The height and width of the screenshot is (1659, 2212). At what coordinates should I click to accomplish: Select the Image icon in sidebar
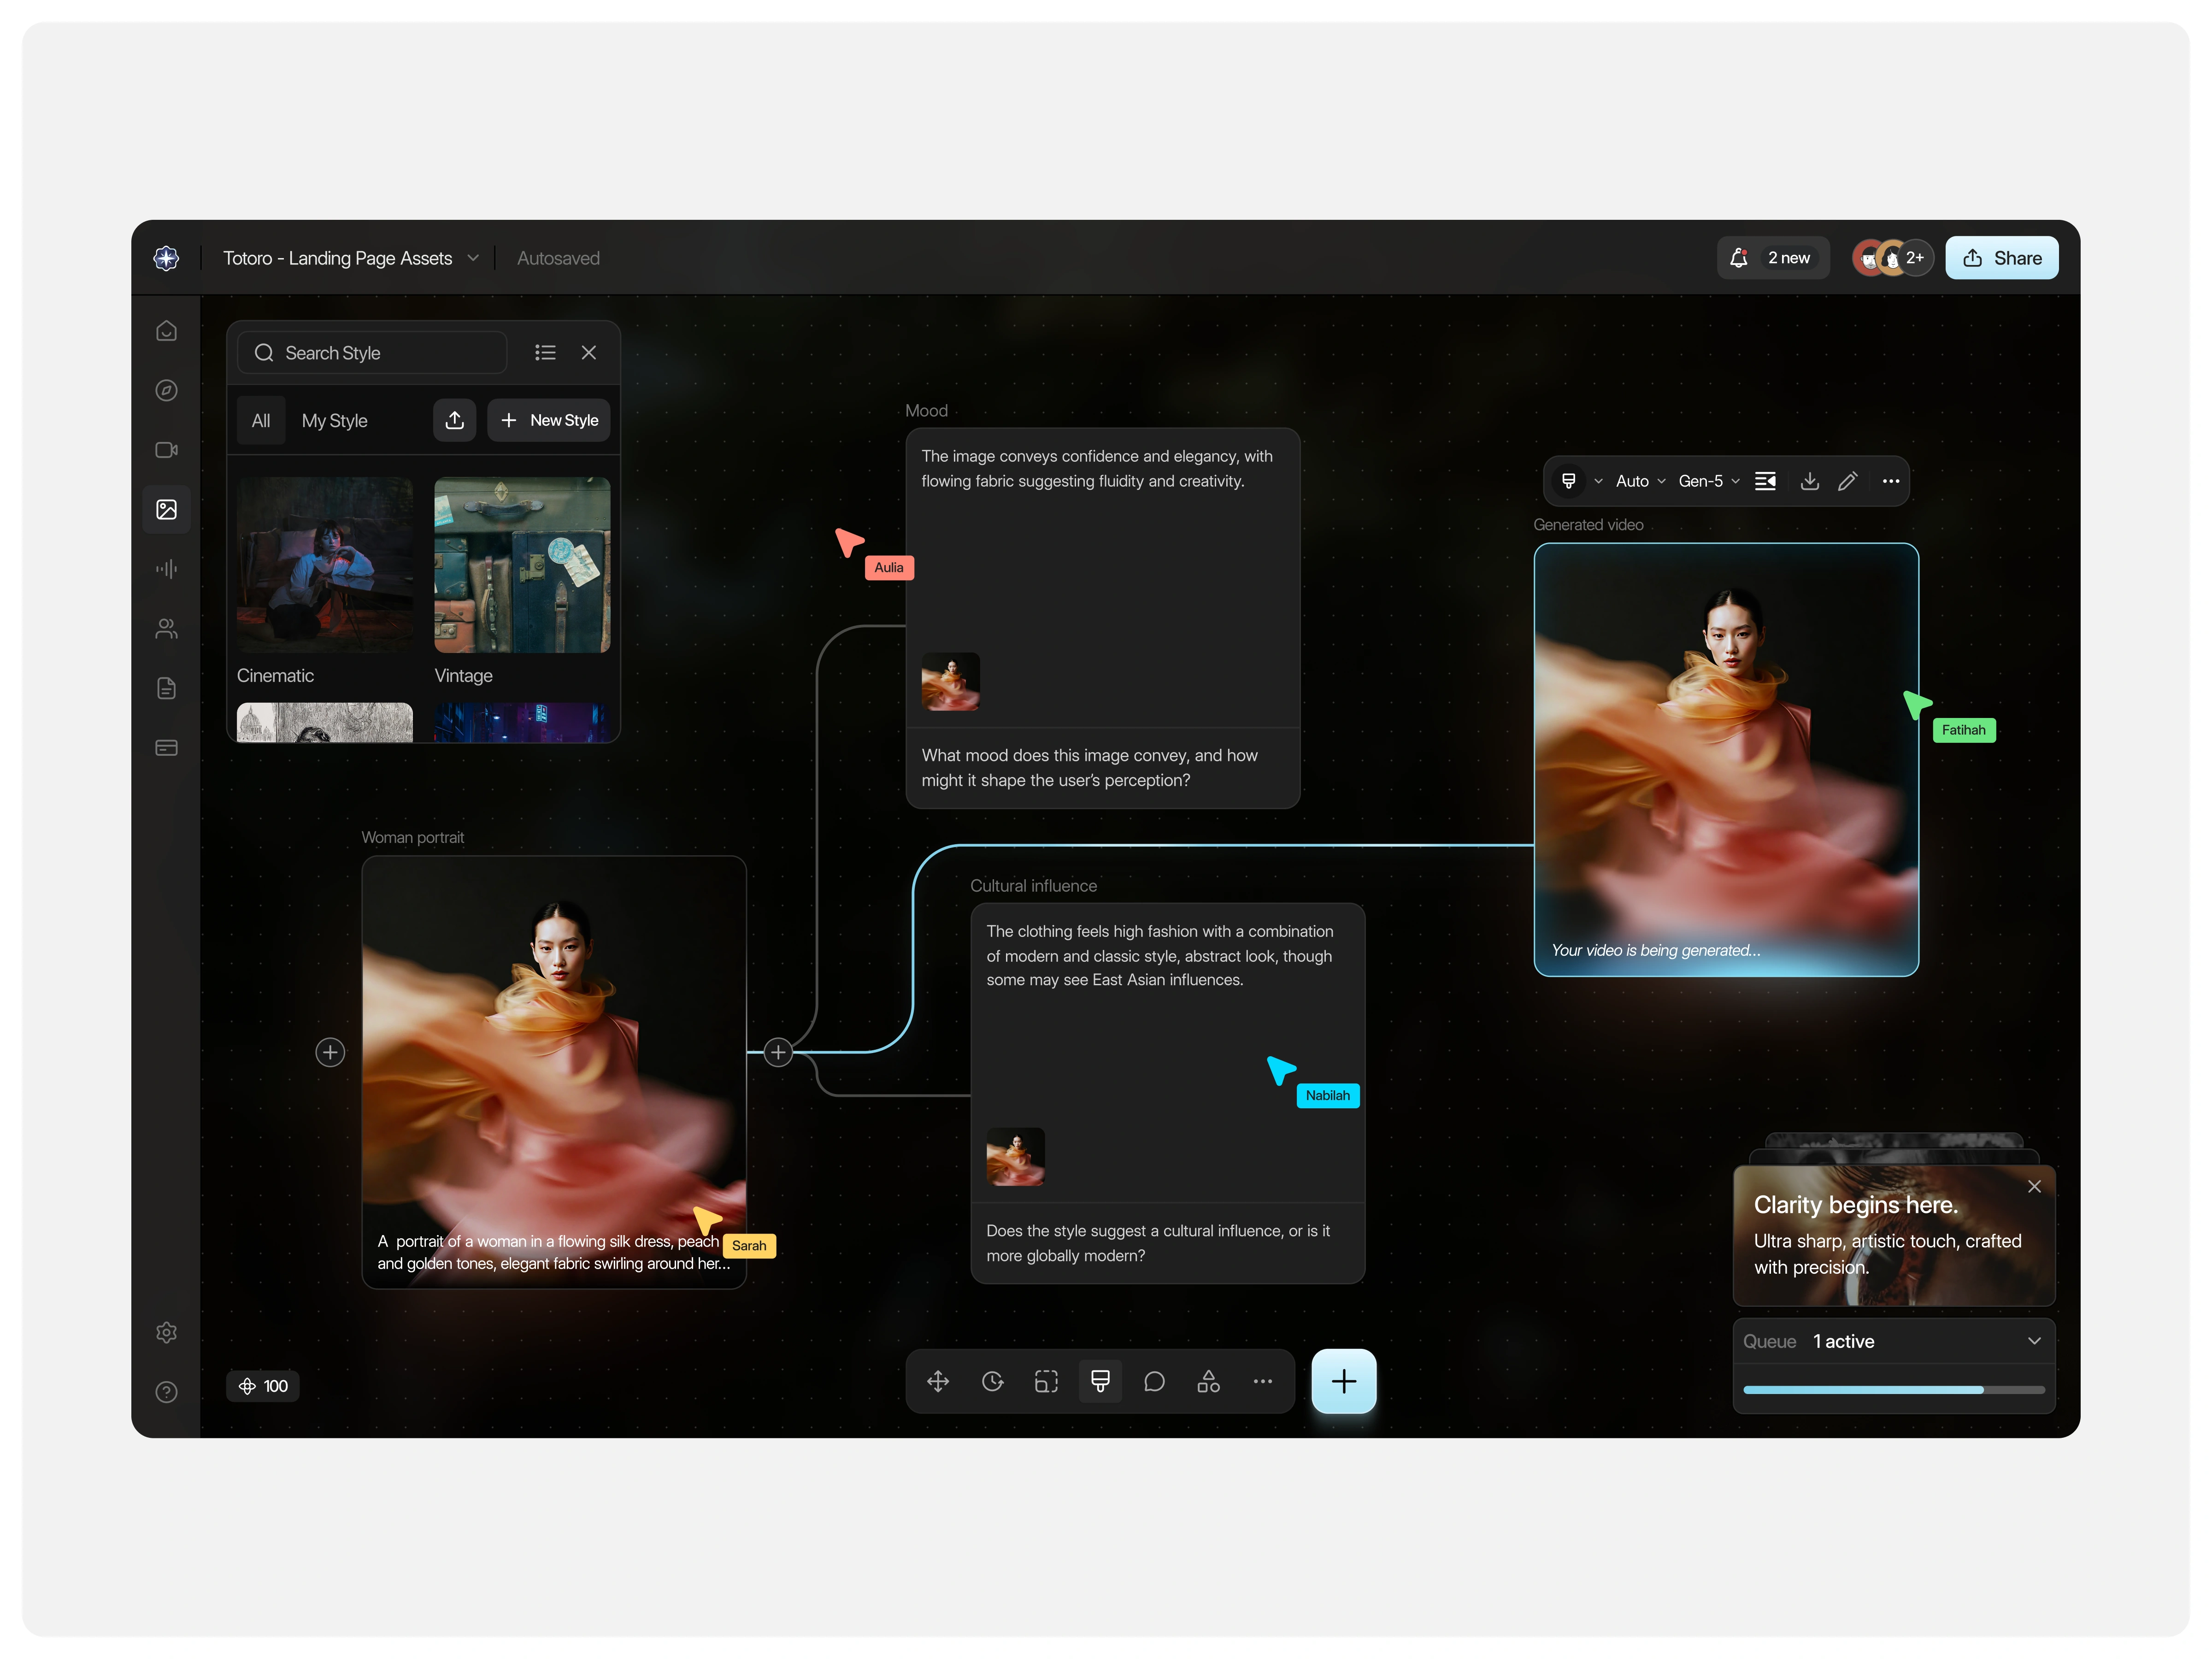[166, 510]
